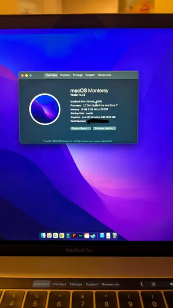This screenshot has height=308, width=173.
Task: Close the About This Mac window
Action: point(22,75)
